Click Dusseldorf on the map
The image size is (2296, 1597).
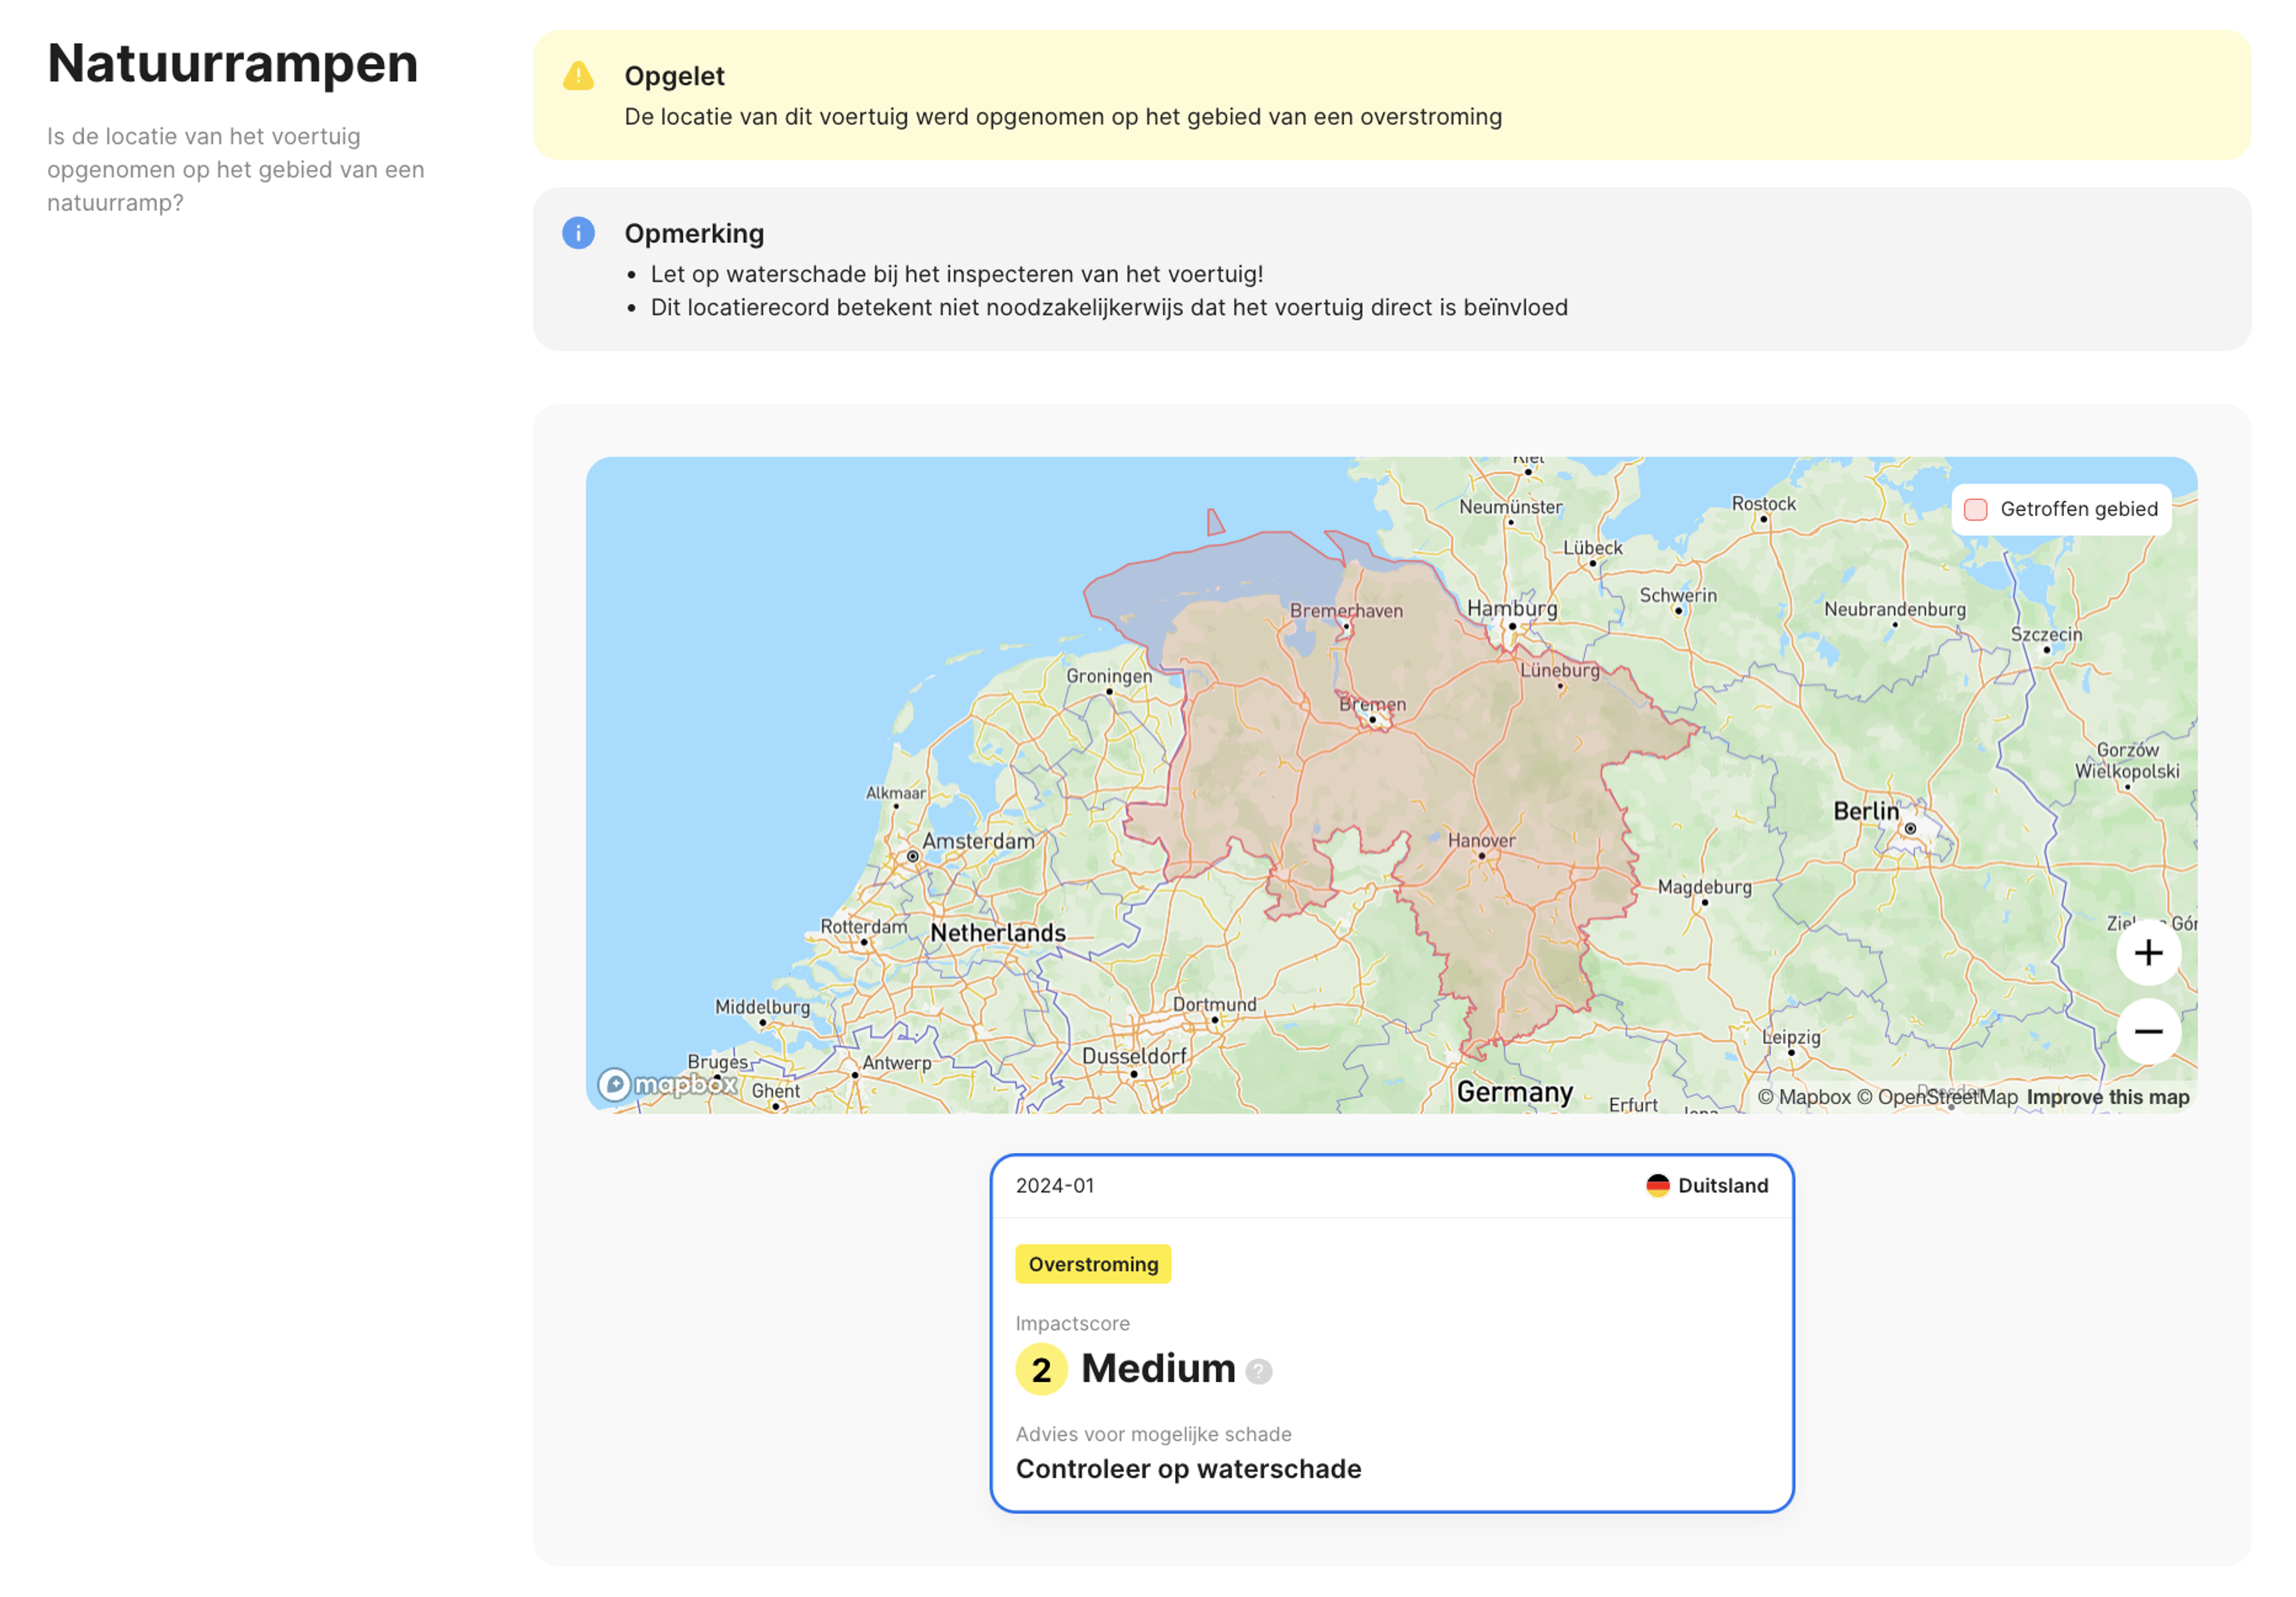pyautogui.click(x=1134, y=1056)
